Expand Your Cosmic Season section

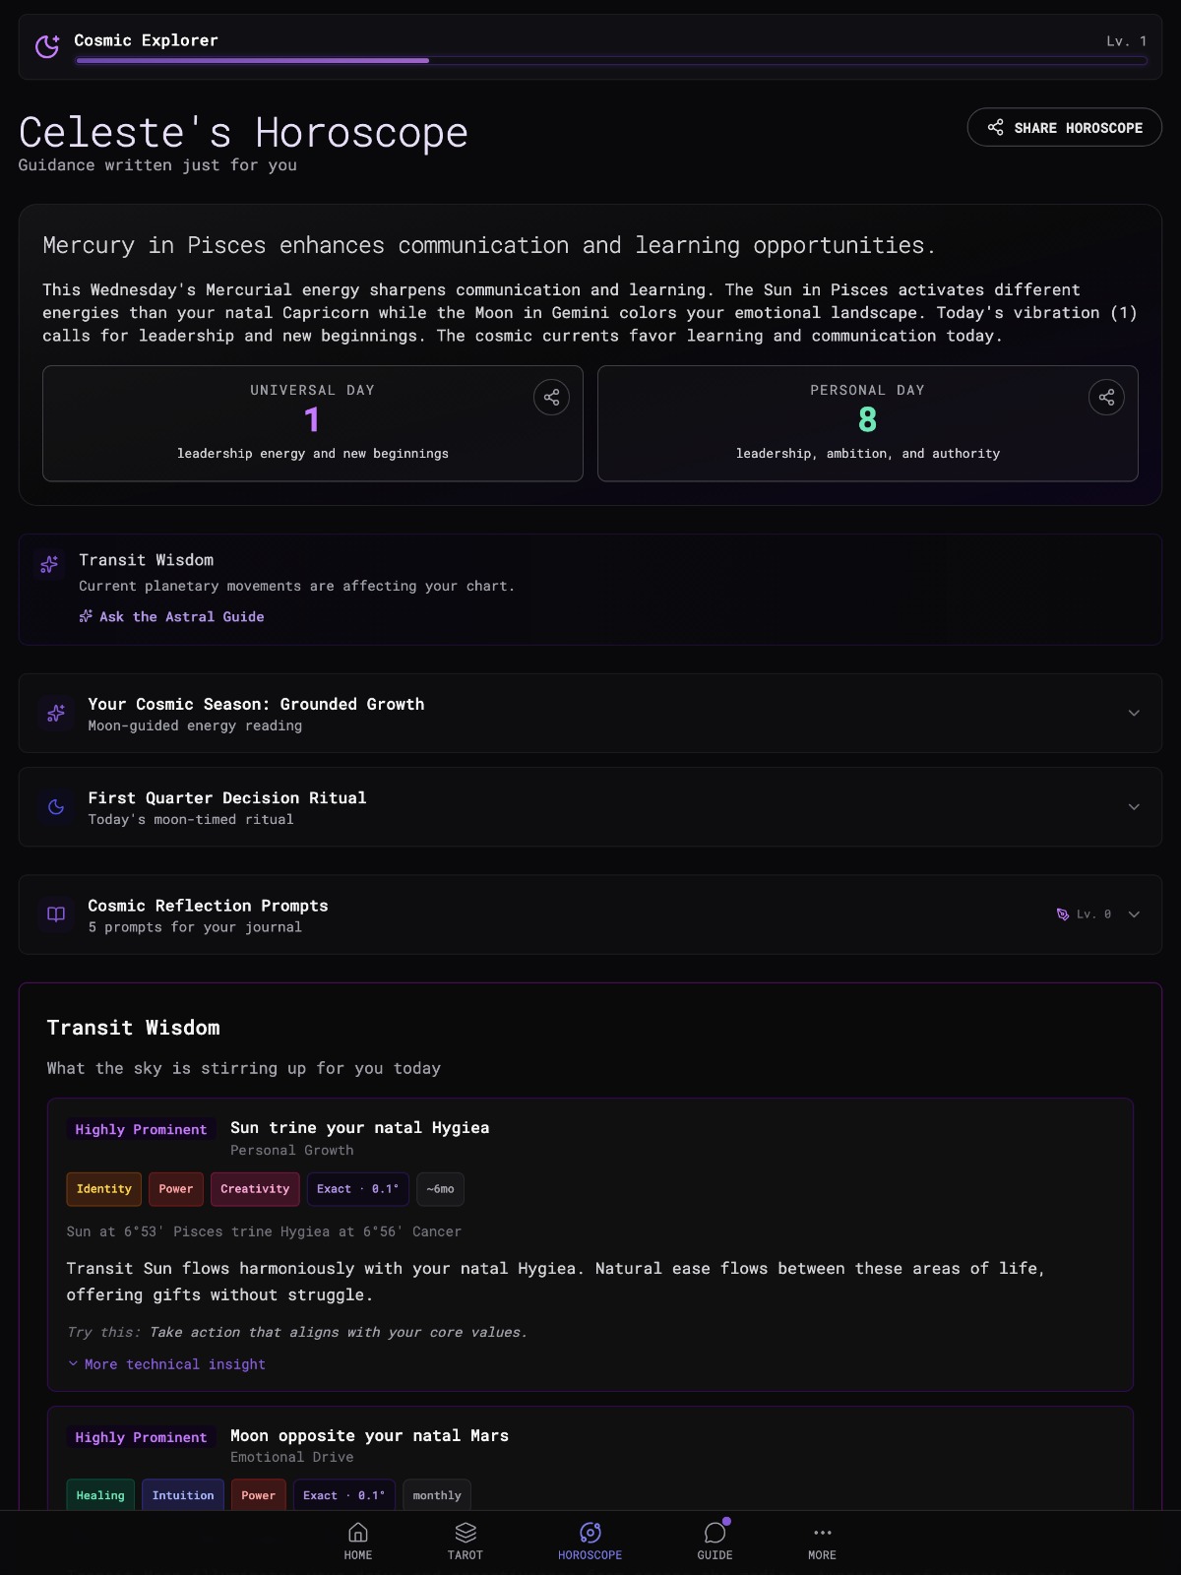[x=1134, y=713]
